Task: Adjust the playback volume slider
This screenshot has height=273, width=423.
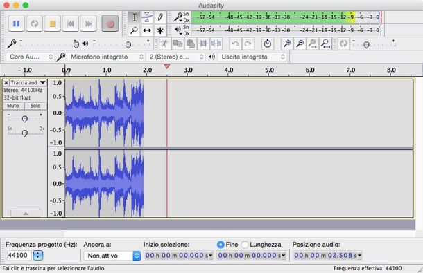Action: (128, 44)
